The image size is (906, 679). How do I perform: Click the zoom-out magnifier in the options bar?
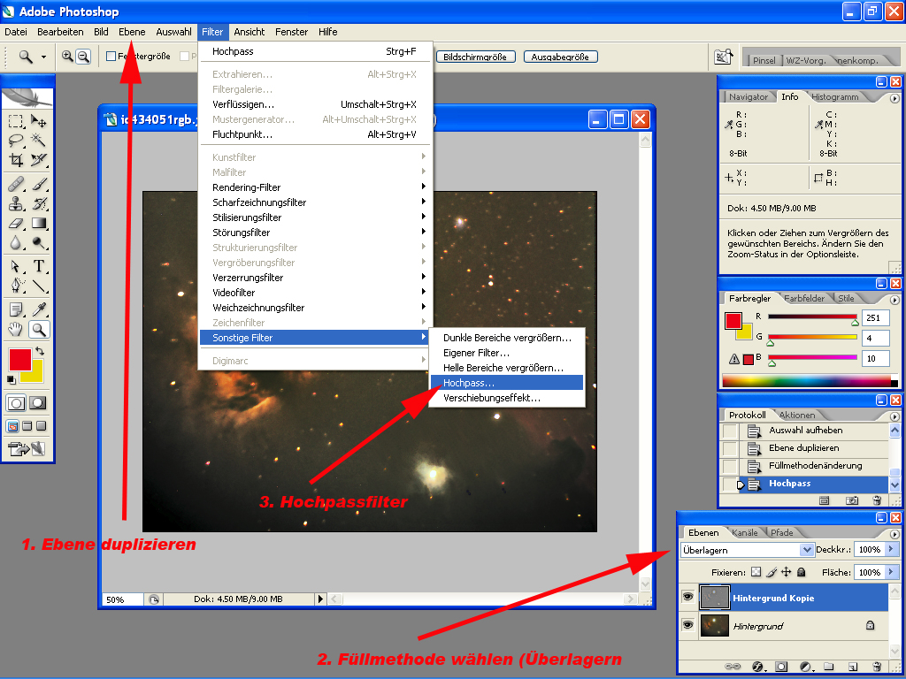[x=84, y=56]
